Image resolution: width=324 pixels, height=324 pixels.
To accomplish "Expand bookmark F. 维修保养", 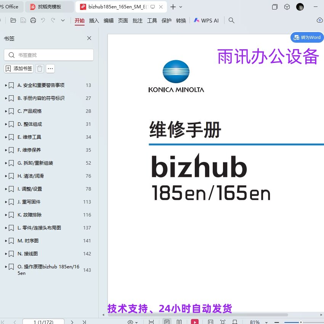I will [6, 150].
